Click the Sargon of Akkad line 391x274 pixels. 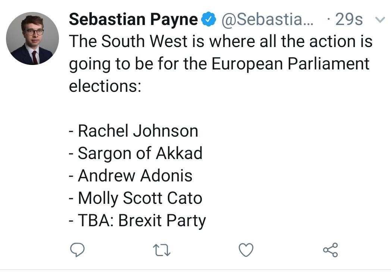136,153
